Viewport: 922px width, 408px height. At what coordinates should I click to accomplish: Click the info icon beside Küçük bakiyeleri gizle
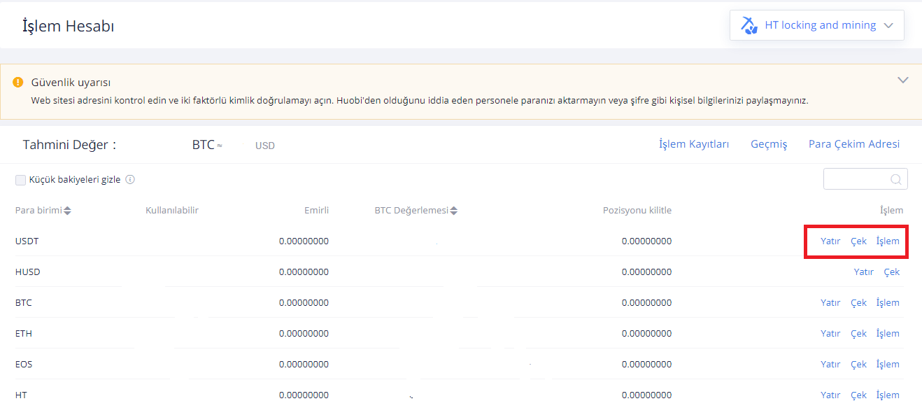[x=130, y=180]
